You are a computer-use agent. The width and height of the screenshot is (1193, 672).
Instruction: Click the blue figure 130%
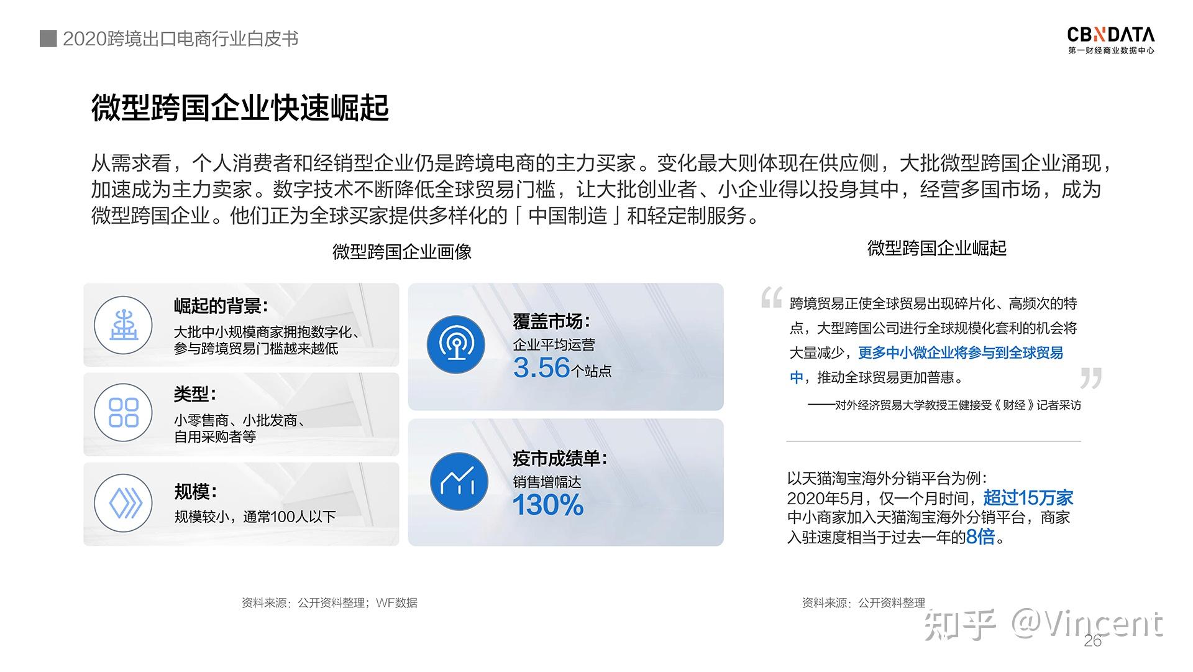tap(548, 505)
